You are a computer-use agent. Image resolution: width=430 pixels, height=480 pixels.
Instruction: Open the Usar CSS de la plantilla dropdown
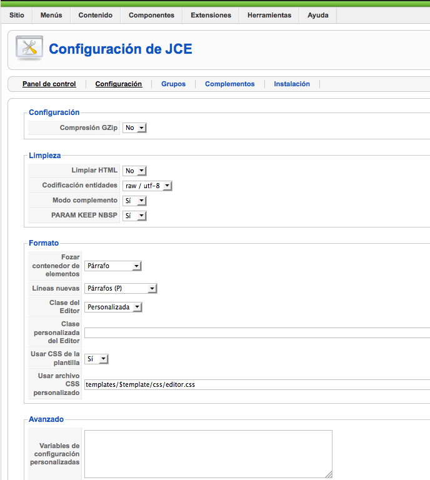coord(96,359)
